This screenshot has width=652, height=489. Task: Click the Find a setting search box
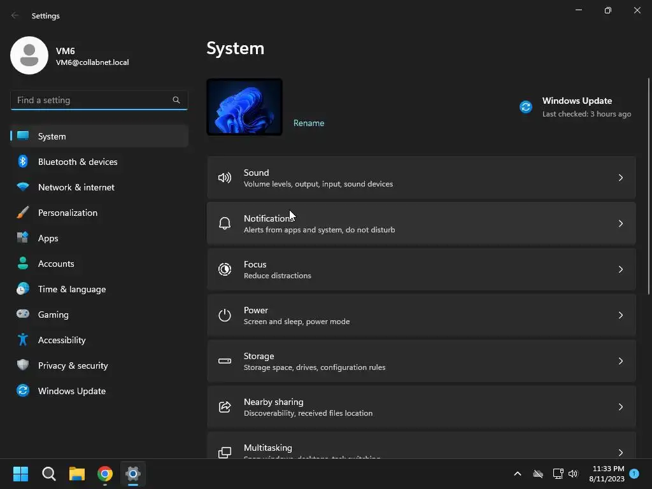point(99,100)
